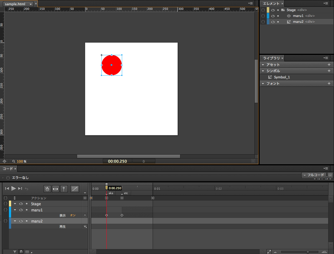Image resolution: width=334 pixels, height=254 pixels.
Task: Select Symbol_1 in the library
Action: tap(282, 77)
